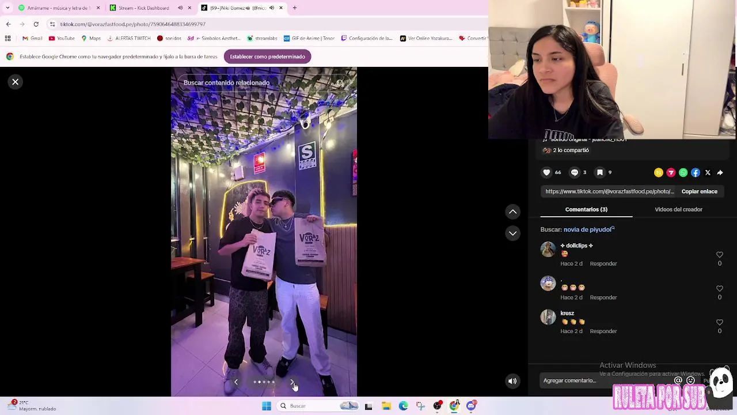
Task: Open Microsoft Edge from taskbar
Action: [403, 406]
